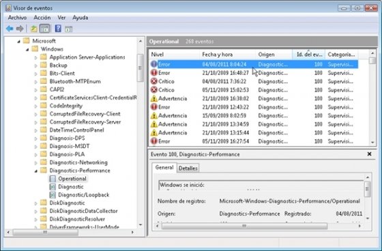Expand the DiskDiagnostic node
The width and height of the screenshot is (382, 251).
tap(35, 203)
